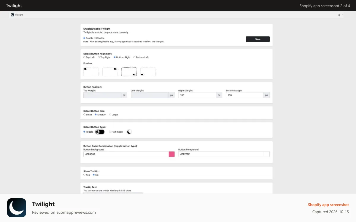Select the Enable radio button
This screenshot has width=356, height=222.
84,38
